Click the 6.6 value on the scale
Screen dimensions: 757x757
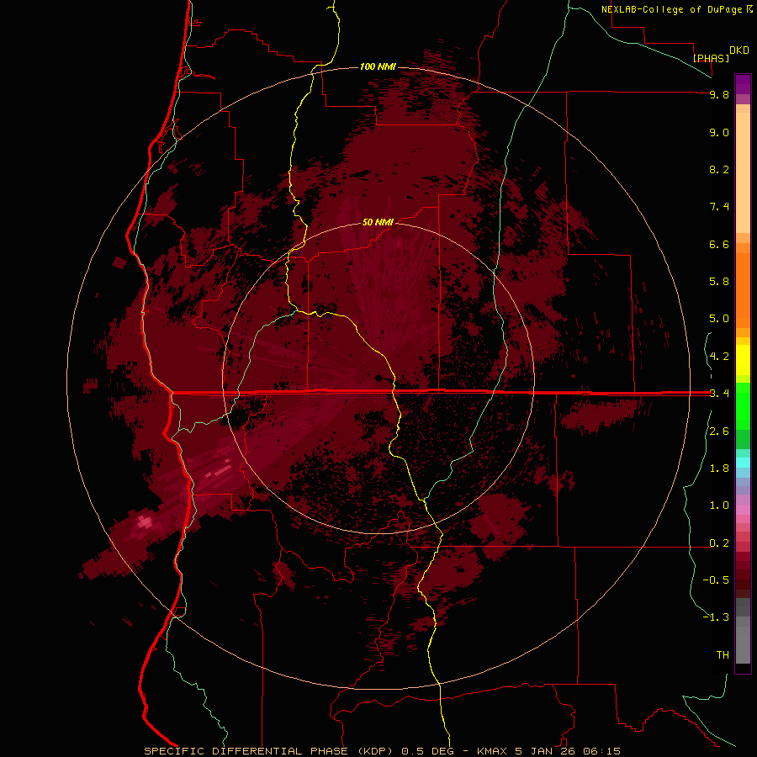point(719,244)
